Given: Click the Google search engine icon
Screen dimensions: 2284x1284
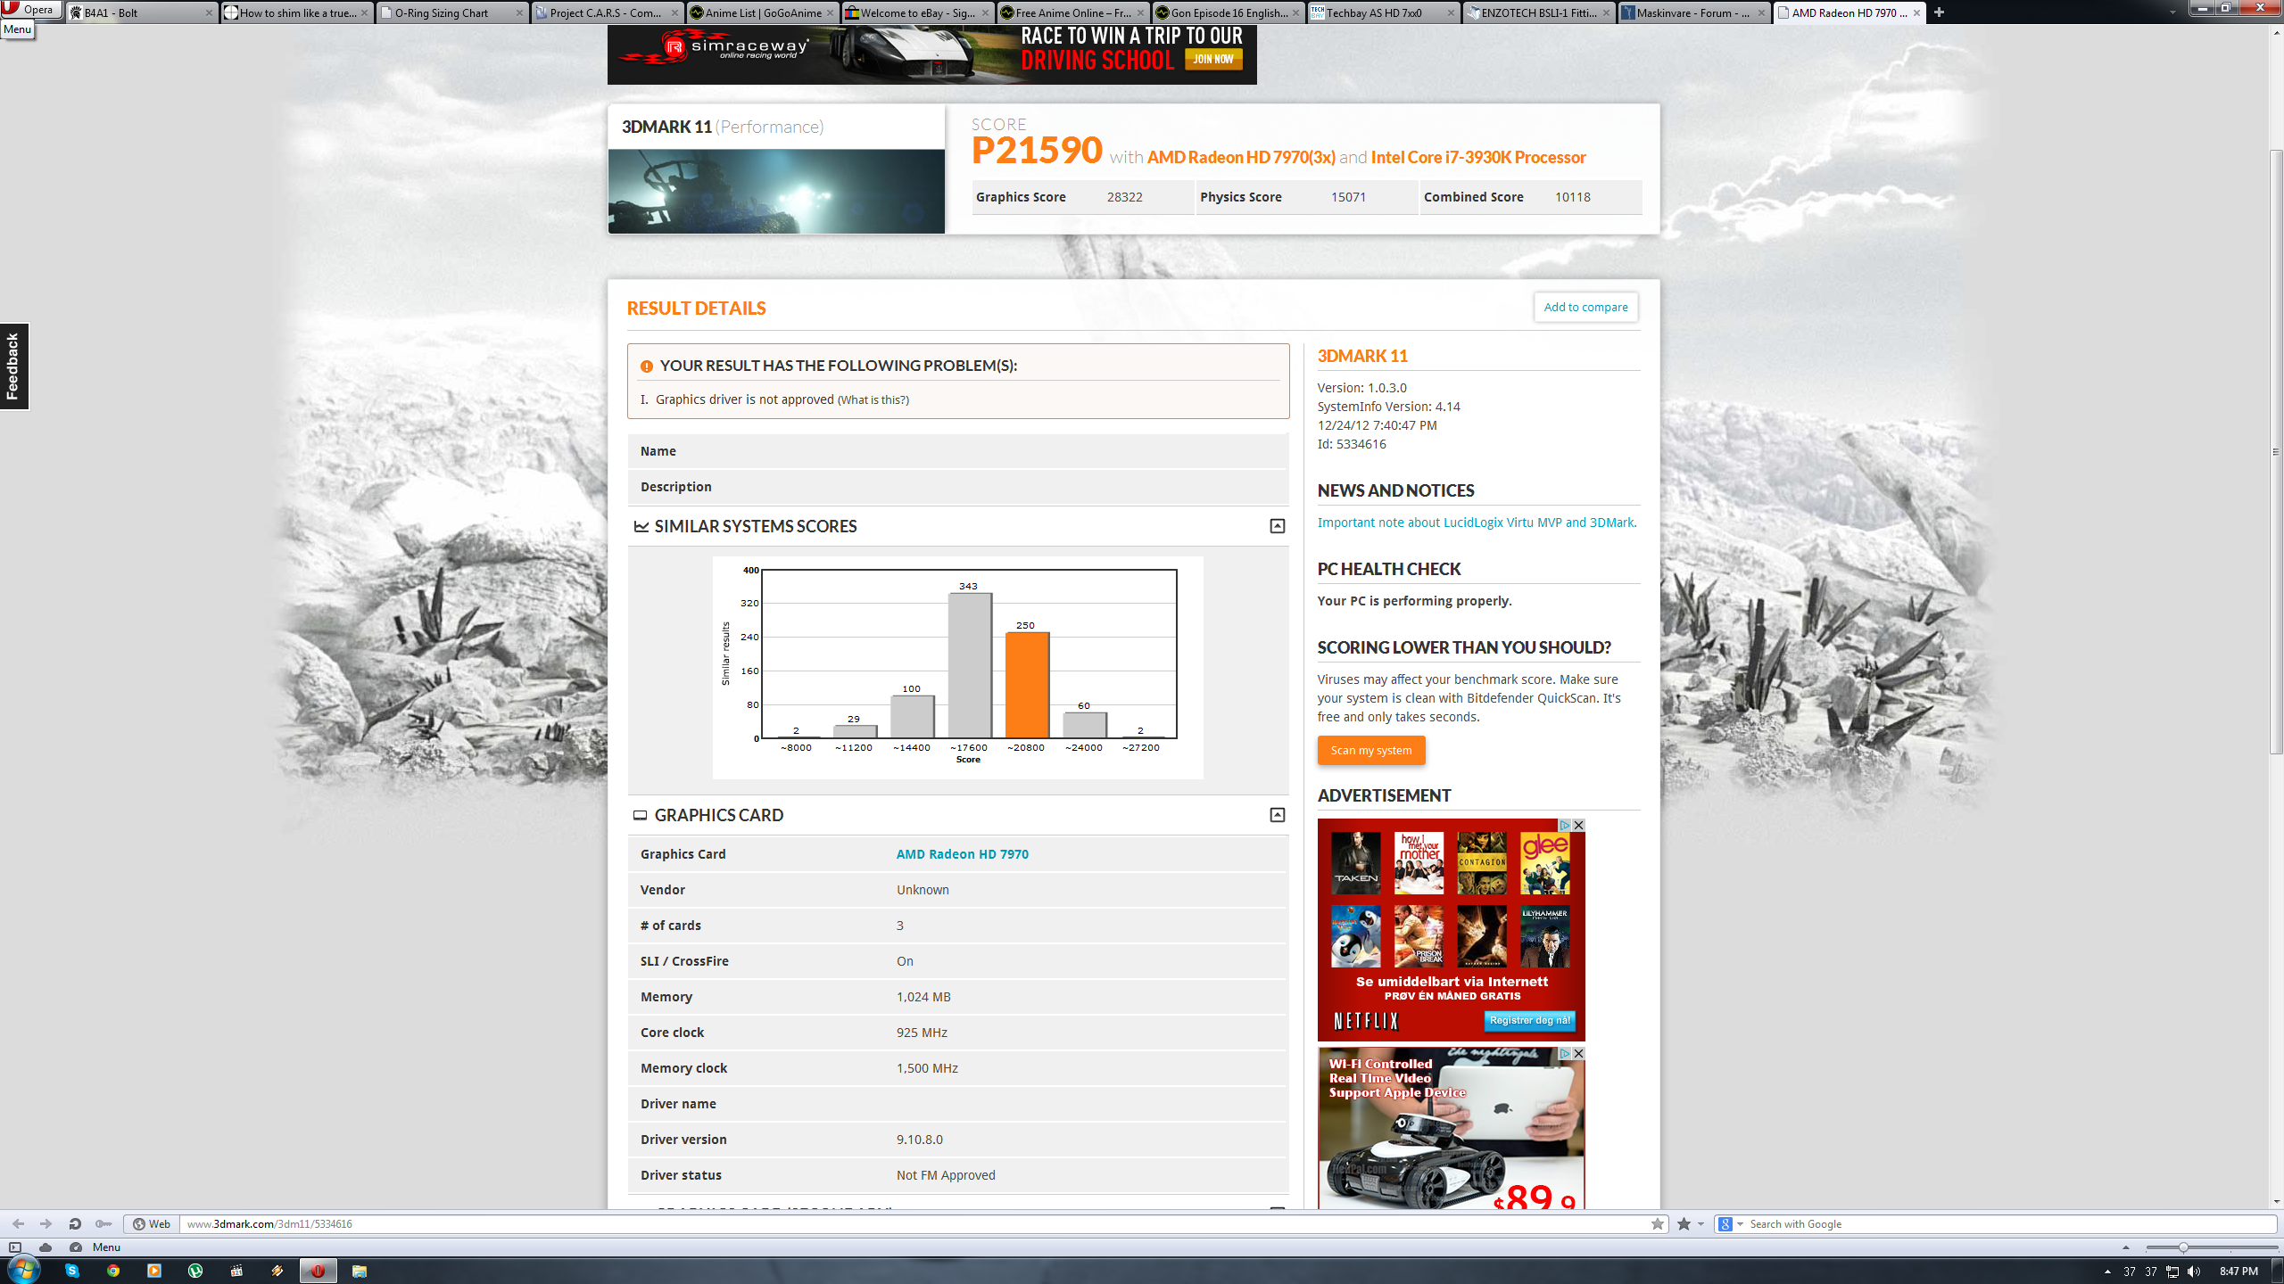Looking at the screenshot, I should [x=1725, y=1224].
